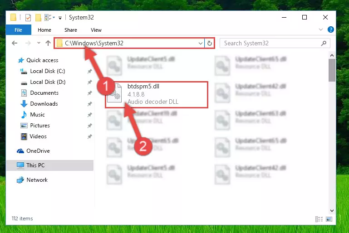Image resolution: width=349 pixels, height=233 pixels.
Task: Switch to the Share ribbon tab
Action: click(x=71, y=30)
